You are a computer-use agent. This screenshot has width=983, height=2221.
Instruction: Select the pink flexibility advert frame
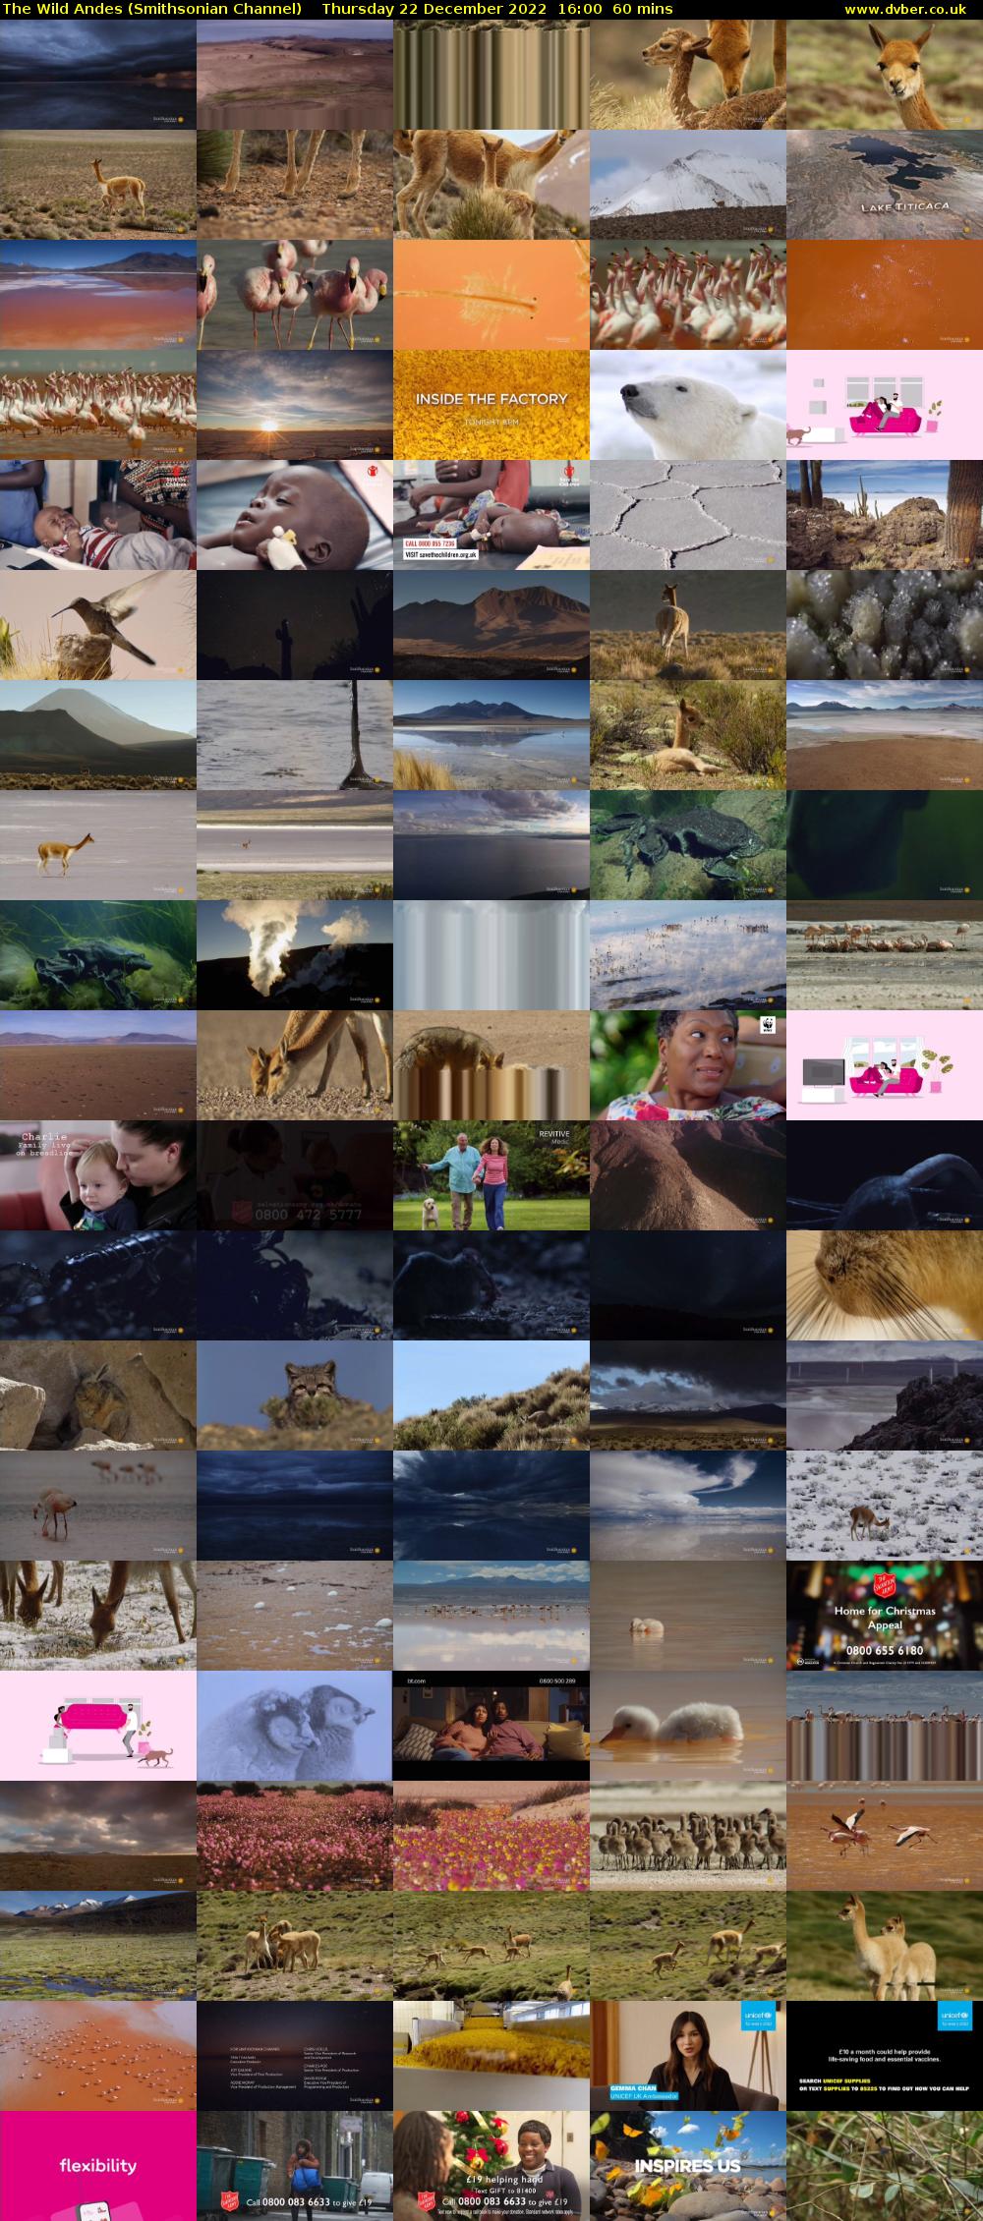[98, 2166]
